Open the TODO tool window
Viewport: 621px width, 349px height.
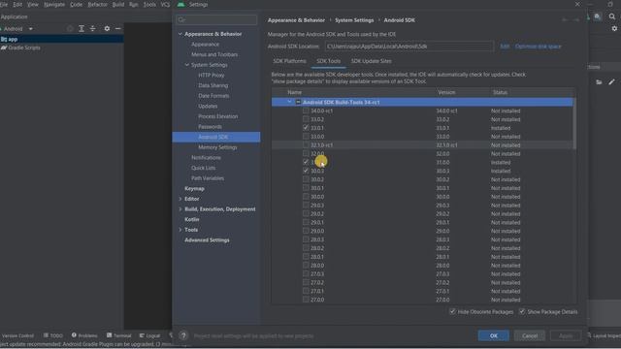coord(53,335)
